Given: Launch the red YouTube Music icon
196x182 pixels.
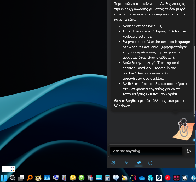Looking at the screenshot, I should [x=168, y=178].
